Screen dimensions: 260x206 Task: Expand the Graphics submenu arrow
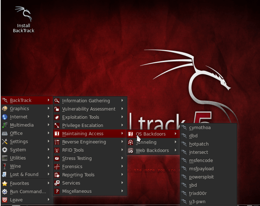click(48, 108)
